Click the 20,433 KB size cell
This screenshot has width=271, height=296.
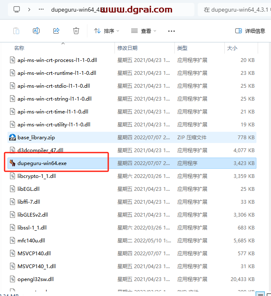click(242, 279)
